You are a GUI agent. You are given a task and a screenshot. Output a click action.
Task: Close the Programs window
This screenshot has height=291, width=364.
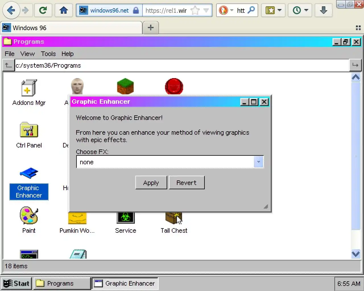click(x=356, y=42)
